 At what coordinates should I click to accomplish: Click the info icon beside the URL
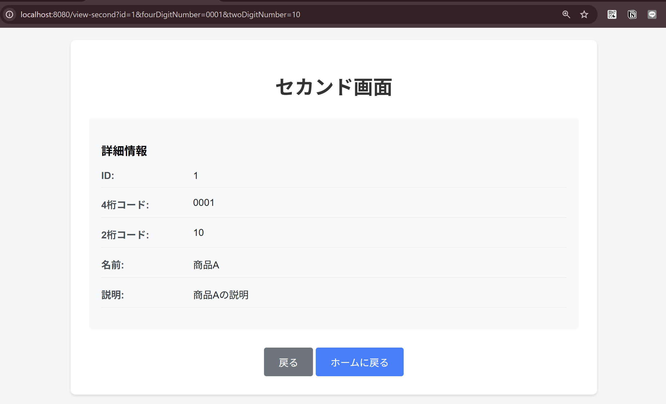coord(10,14)
